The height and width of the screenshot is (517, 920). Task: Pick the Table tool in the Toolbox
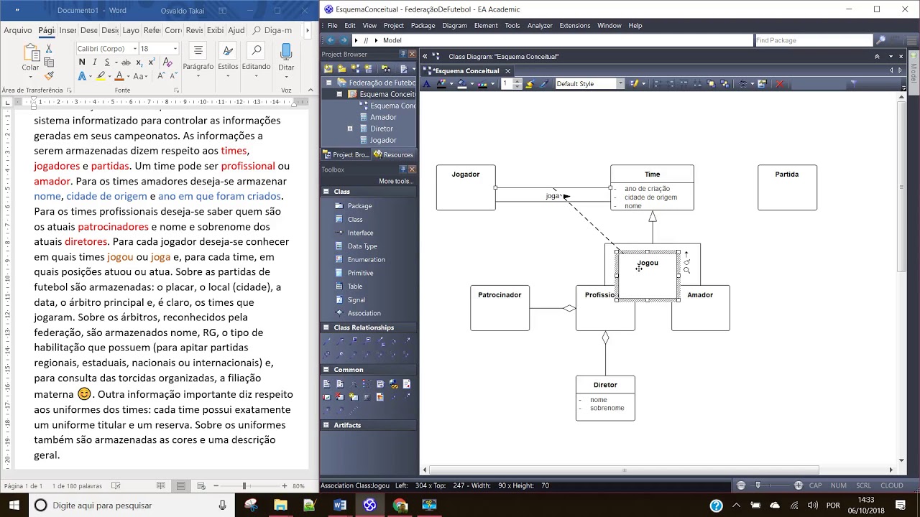pos(355,287)
